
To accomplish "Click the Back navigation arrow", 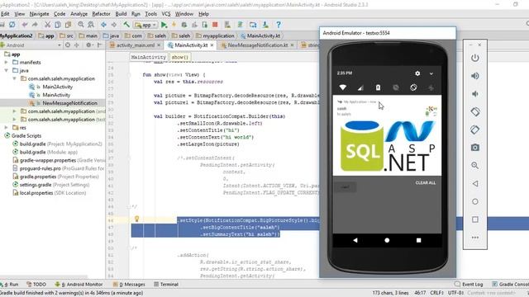I will click(103, 25).
